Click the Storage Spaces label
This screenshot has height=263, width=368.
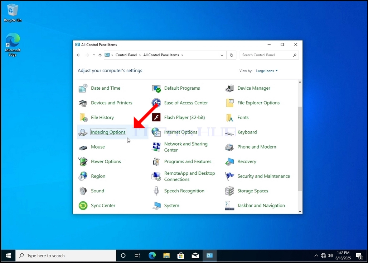tap(253, 191)
